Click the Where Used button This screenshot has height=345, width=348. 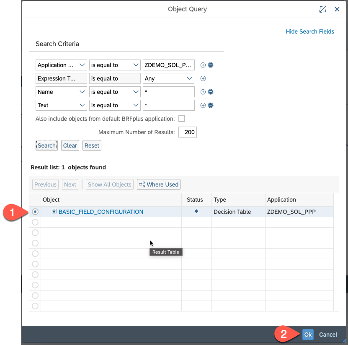(x=159, y=184)
